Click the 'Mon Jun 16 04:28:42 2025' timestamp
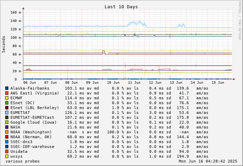 click(x=208, y=161)
